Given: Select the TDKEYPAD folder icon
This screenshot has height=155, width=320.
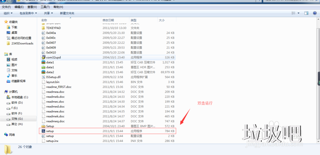Looking at the screenshot, I should pos(43,28).
